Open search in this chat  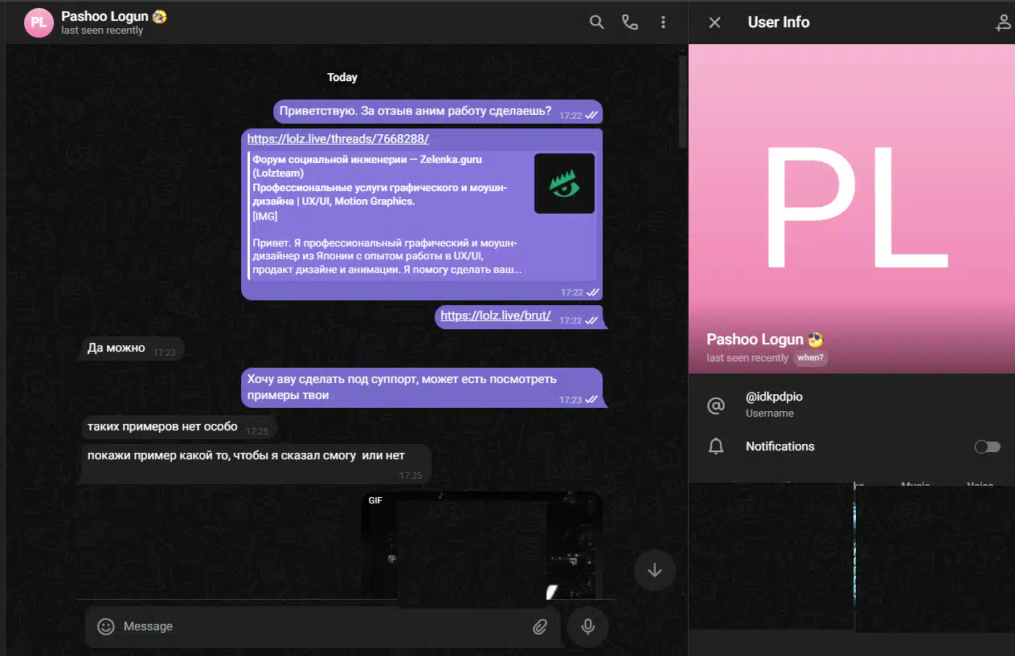point(596,22)
